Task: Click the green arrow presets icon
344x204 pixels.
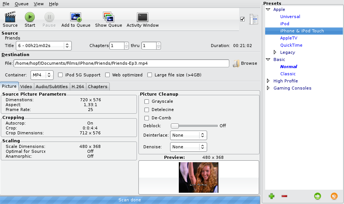Action: click(x=318, y=196)
